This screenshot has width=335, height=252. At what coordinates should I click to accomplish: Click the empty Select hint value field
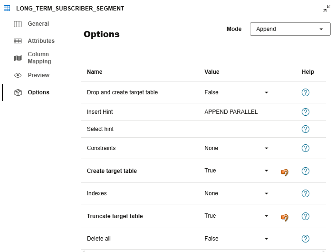coord(235,129)
